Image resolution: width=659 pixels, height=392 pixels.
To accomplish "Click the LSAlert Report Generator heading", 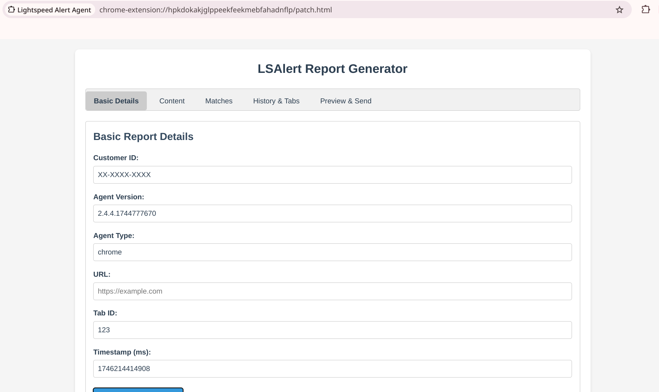I will pyautogui.click(x=332, y=69).
